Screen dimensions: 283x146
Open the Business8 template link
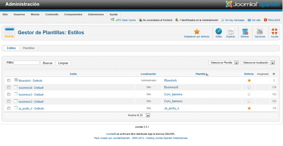[x=171, y=87]
